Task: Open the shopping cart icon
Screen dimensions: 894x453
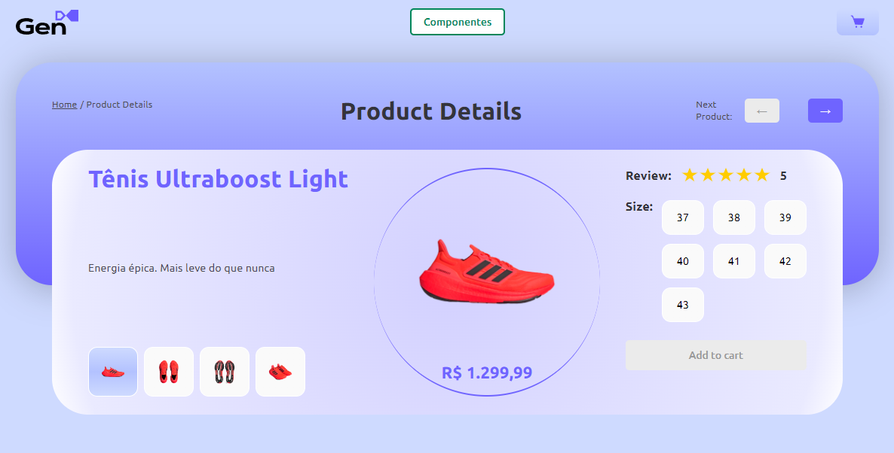Action: coord(858,22)
